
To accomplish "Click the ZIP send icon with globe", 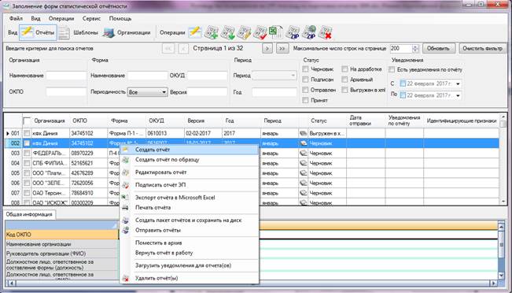I will pos(309,32).
